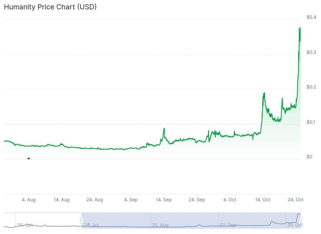
Task: Click the 24. Sep x-axis date label
Action: pyautogui.click(x=197, y=200)
